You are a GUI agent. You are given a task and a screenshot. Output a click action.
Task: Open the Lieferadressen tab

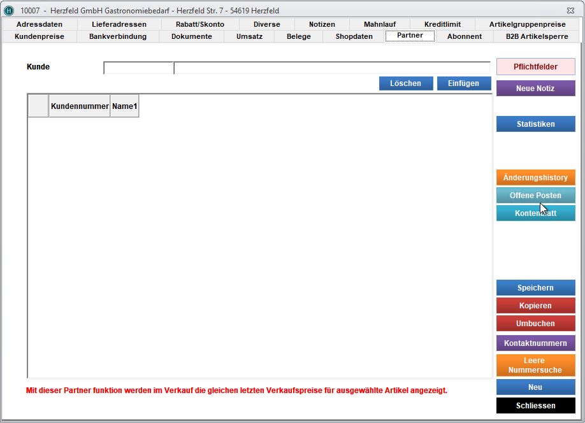click(x=119, y=24)
